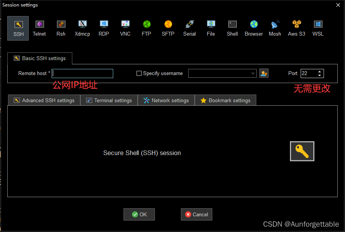
Task: Select the Mosh session icon
Action: (x=275, y=28)
